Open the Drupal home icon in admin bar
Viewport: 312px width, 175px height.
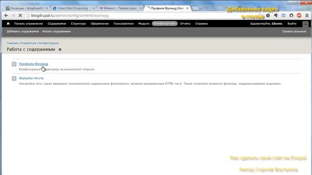[8, 24]
